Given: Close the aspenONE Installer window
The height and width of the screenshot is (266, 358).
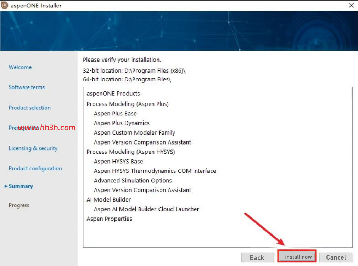Looking at the screenshot, I should [x=351, y=5].
